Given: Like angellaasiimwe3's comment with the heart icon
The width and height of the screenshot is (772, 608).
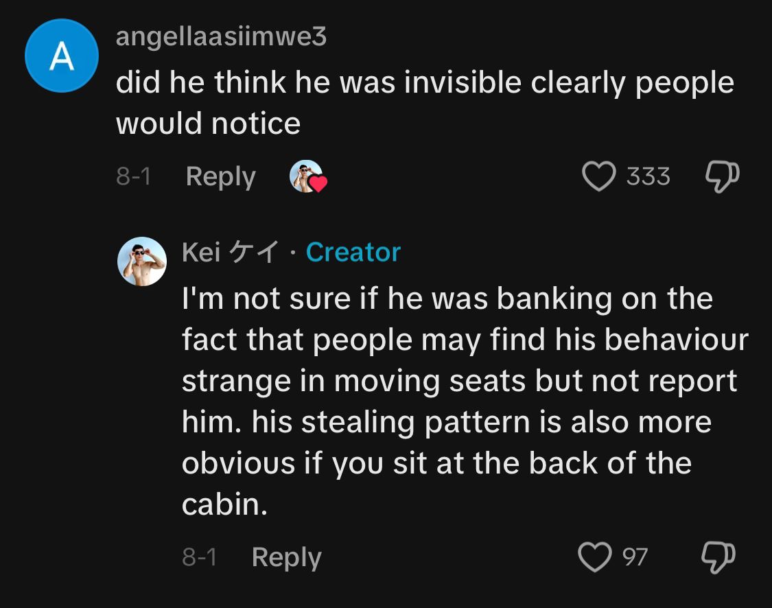Looking at the screenshot, I should click(598, 176).
